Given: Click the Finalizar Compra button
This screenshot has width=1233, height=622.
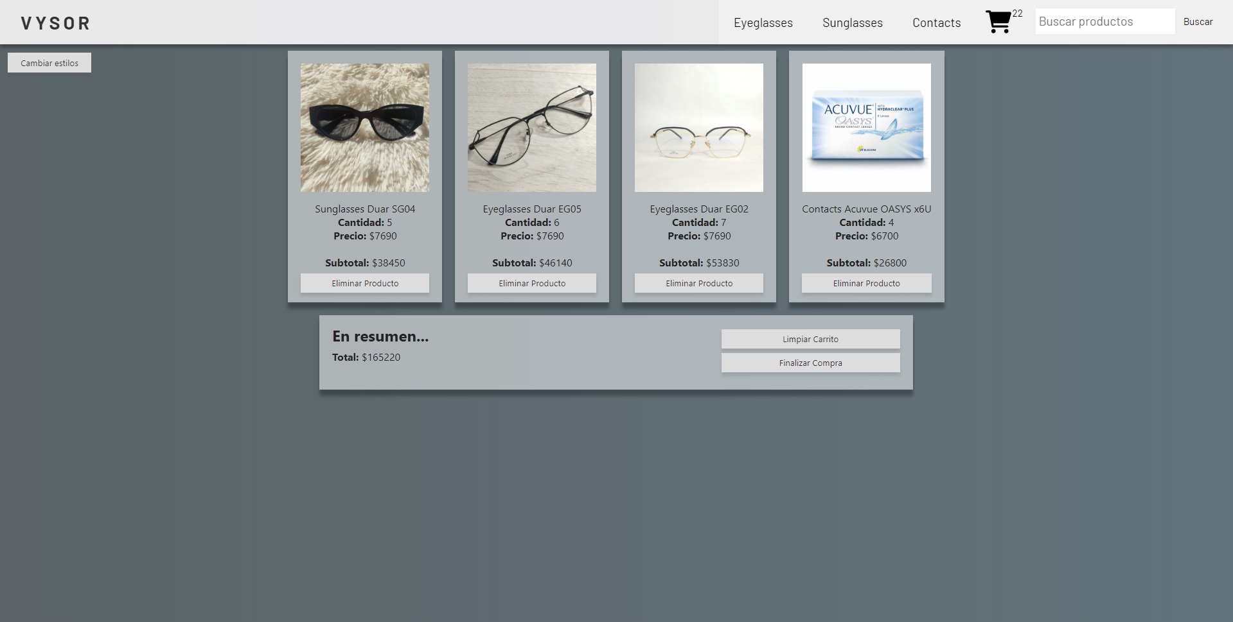Looking at the screenshot, I should [811, 363].
